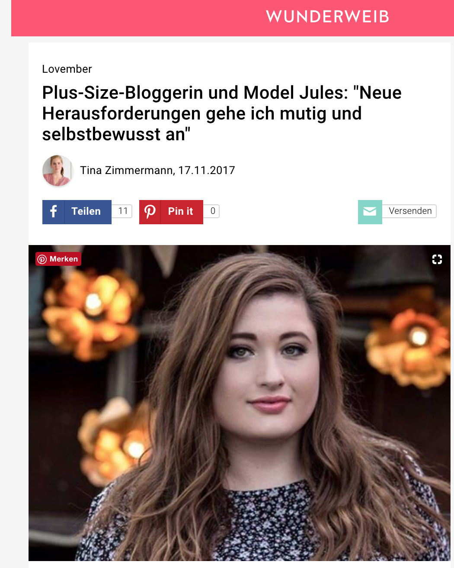Viewport: 454px width, 568px height.
Task: Open the main portrait photo
Action: [240, 403]
